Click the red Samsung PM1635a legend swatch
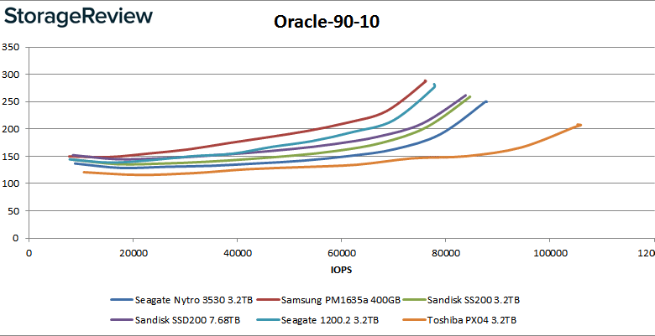 point(268,300)
